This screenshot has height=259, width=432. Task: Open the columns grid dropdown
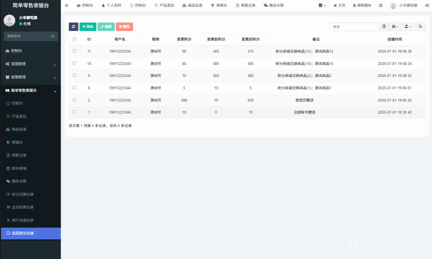tap(395, 27)
